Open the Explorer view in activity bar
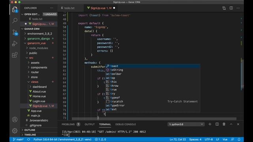The image size is (253, 142). pyautogui.click(x=15, y=9)
